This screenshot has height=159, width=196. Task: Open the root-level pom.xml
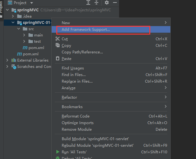pos(31,54)
